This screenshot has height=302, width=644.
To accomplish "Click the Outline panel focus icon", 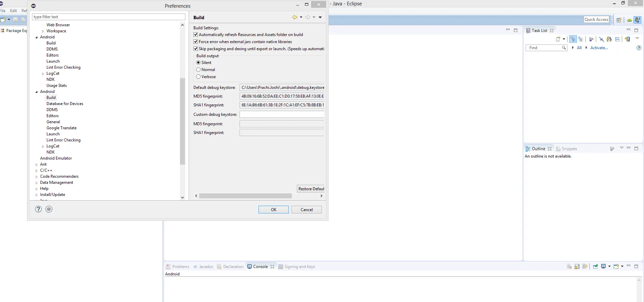I will (x=612, y=148).
